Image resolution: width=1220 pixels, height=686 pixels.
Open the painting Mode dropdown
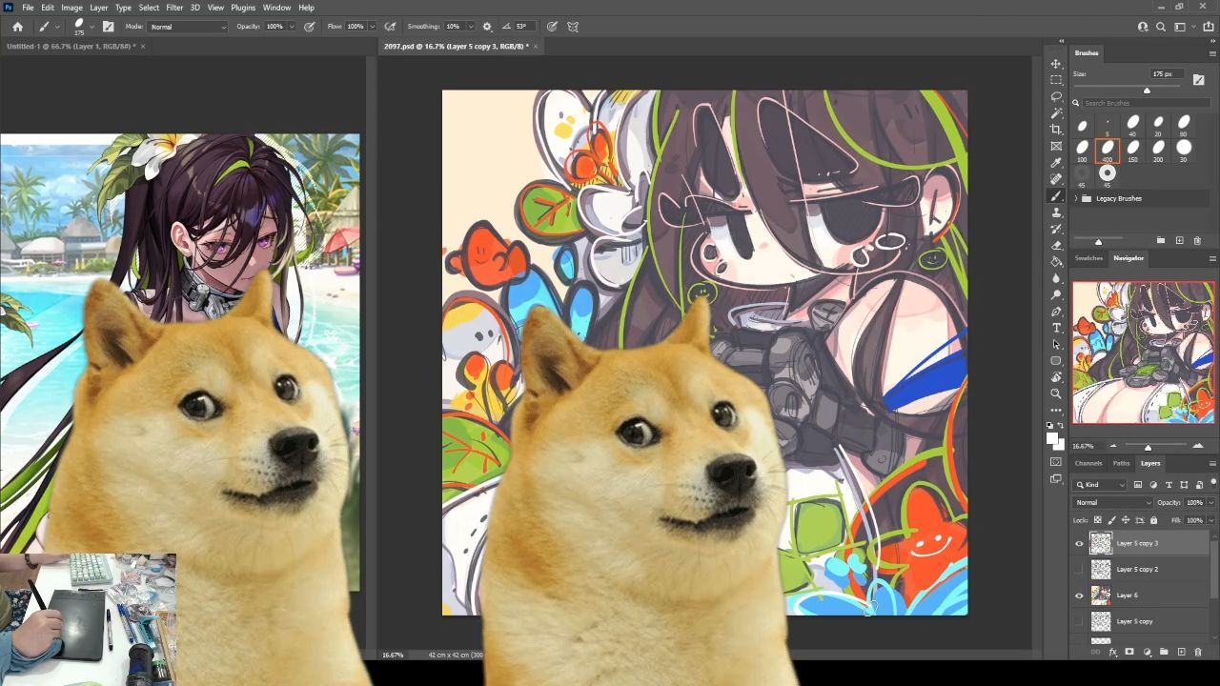point(188,27)
